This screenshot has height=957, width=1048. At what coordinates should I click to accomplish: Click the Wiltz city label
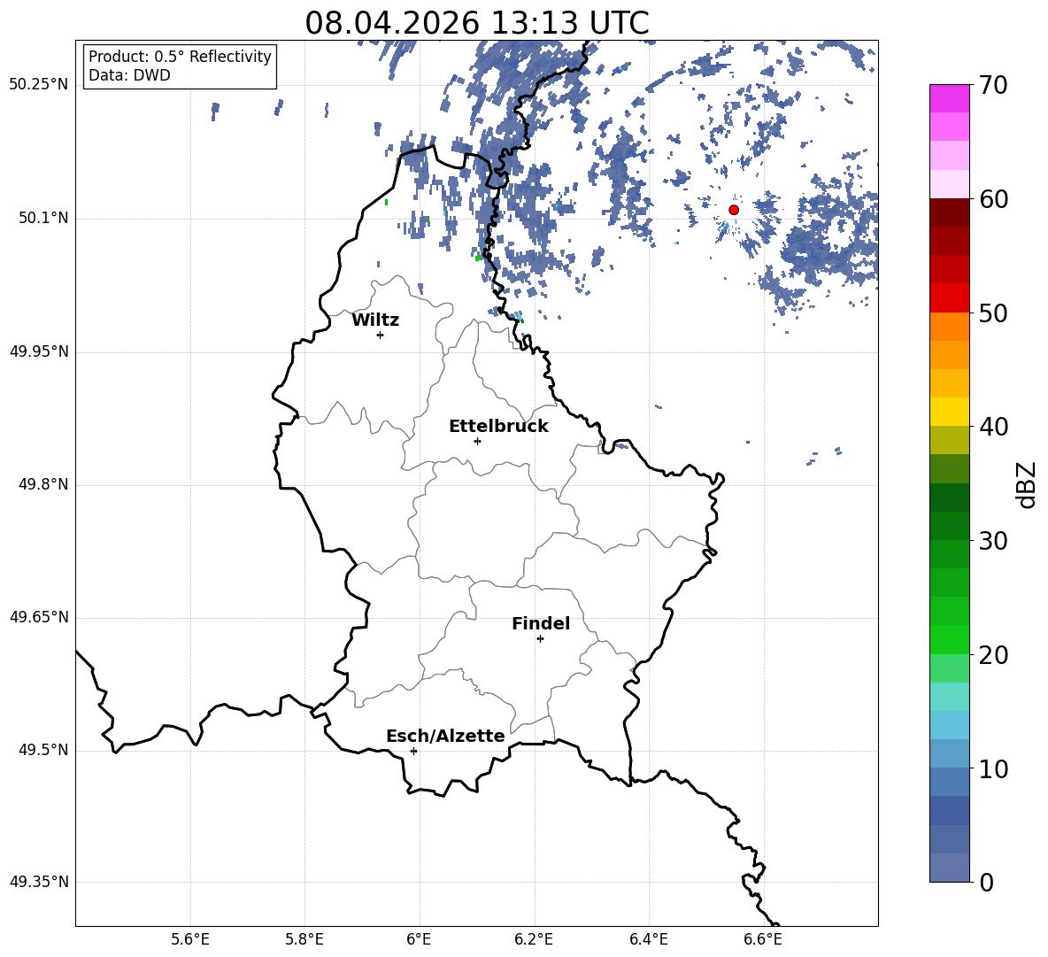tap(375, 320)
